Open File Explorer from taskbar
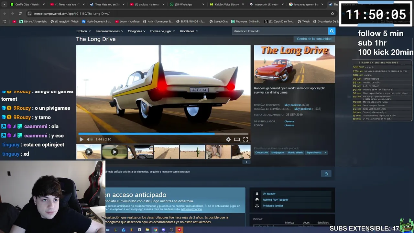 pos(147,230)
